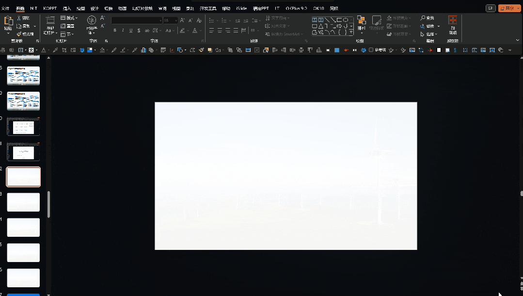The image size is (523, 296).
Task: Select the Triangle shape in shapes gallery
Action: click(320, 26)
